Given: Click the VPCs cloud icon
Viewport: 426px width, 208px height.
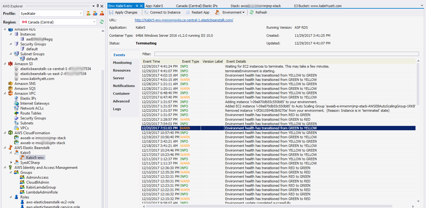Looking at the screenshot, I should (16, 128).
